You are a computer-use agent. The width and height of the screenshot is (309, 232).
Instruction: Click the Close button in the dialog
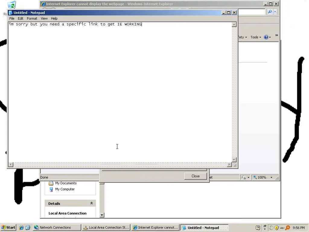tap(196, 176)
